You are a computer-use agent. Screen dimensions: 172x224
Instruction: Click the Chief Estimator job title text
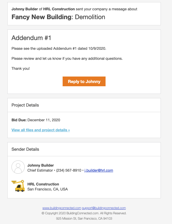click(40, 170)
